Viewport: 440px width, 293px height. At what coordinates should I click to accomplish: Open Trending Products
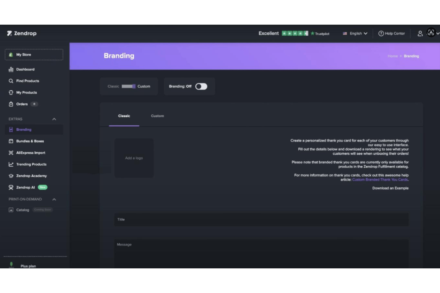[31, 164]
